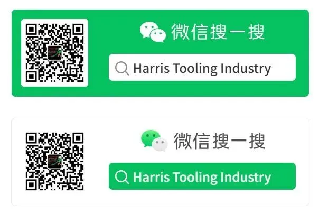Click the top-right finder square of bottom QR code
This screenshot has height=214, width=319.
coord(78,138)
